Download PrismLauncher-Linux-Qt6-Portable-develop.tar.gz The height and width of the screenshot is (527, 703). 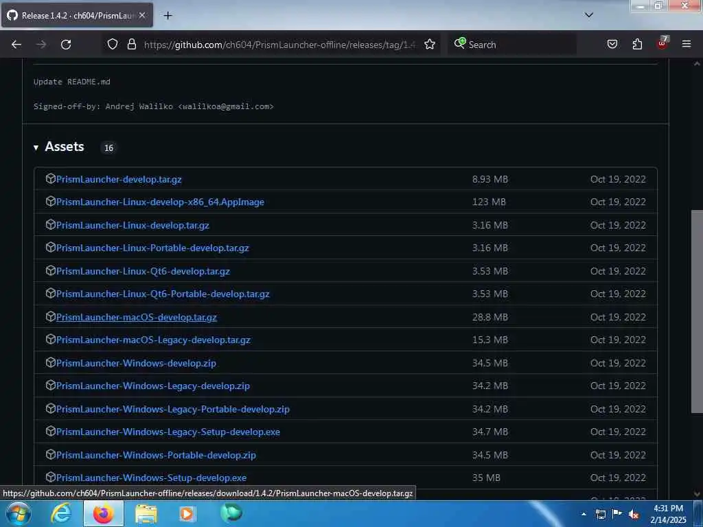163,294
